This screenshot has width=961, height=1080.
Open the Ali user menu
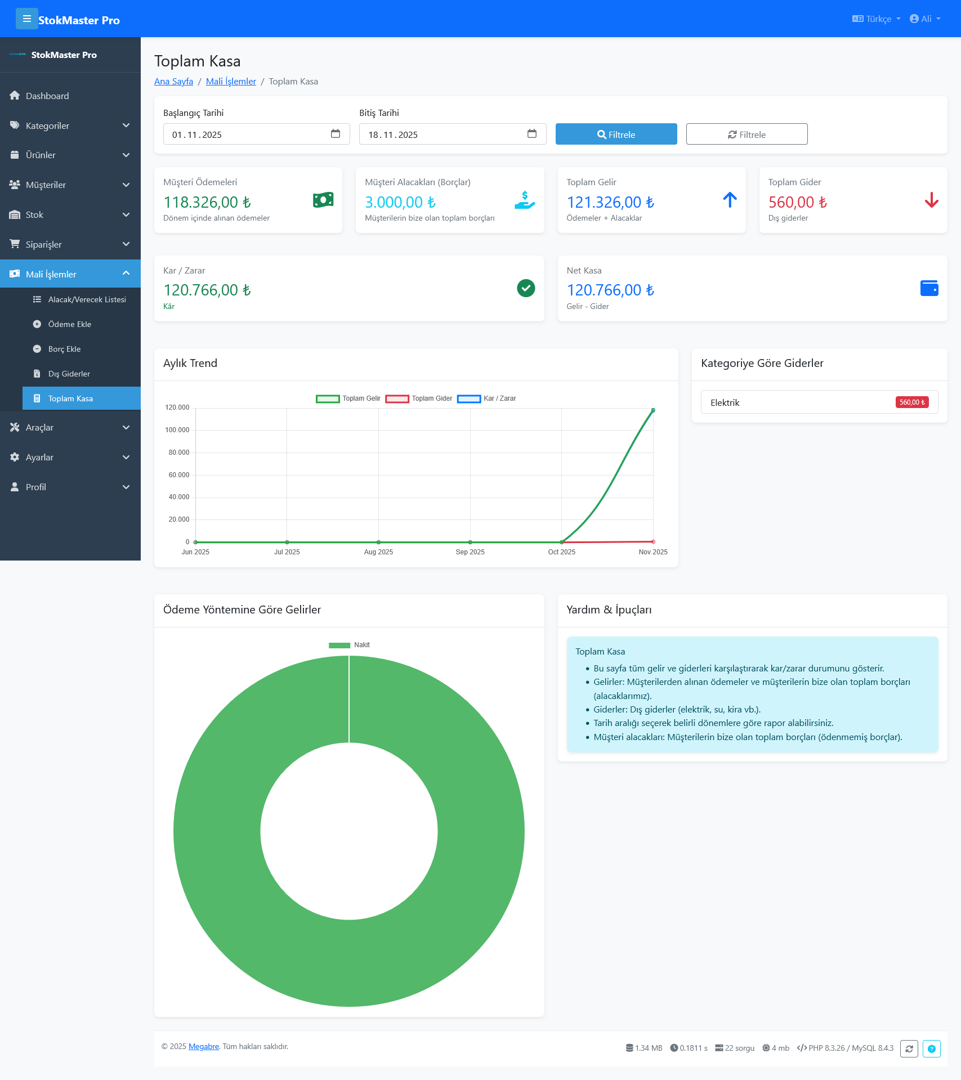tap(925, 19)
